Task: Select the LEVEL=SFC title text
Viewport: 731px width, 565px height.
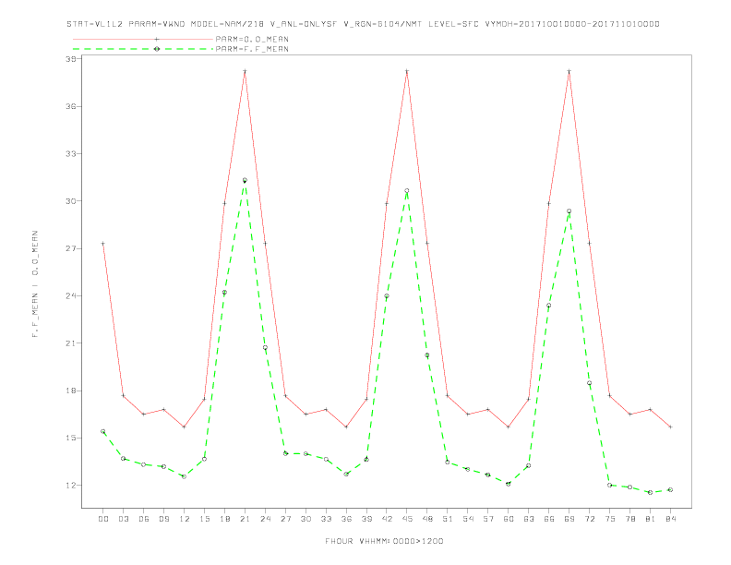Action: click(453, 24)
